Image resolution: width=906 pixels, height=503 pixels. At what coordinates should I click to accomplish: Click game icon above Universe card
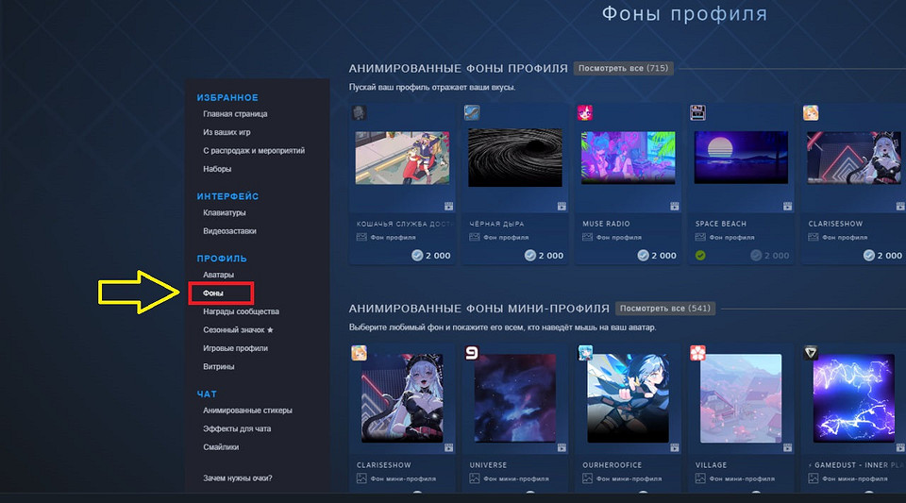[472, 353]
